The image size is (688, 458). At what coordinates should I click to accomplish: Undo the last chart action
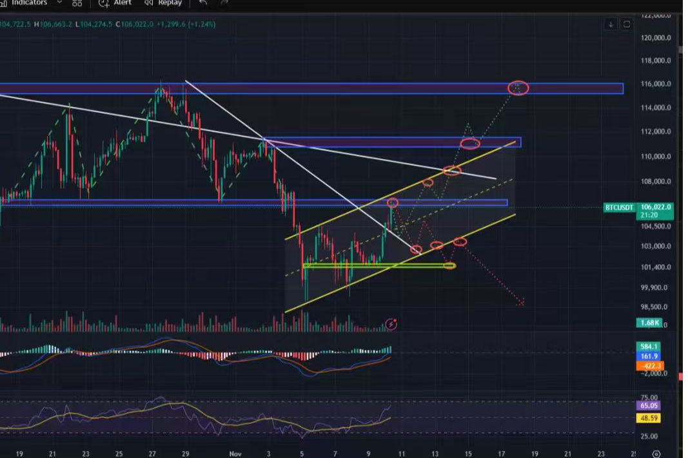pos(203,3)
